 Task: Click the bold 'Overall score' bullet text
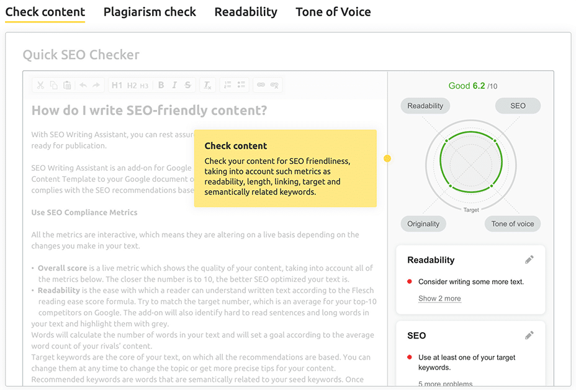pos(63,268)
